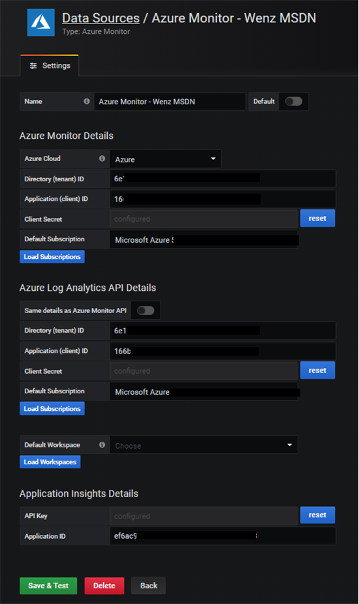Click Application Insights Application ID field
This screenshot has height=604, width=359.
(223, 536)
